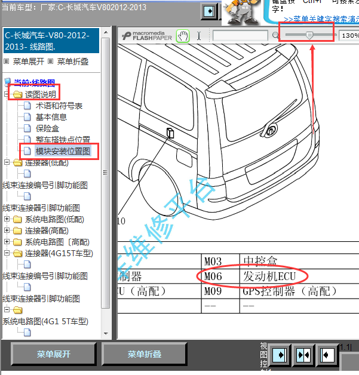Screen dimensions: 359x375
Task: Open 线束连接编号引脚功能图 under 连接器(低配)
Action: [45, 185]
